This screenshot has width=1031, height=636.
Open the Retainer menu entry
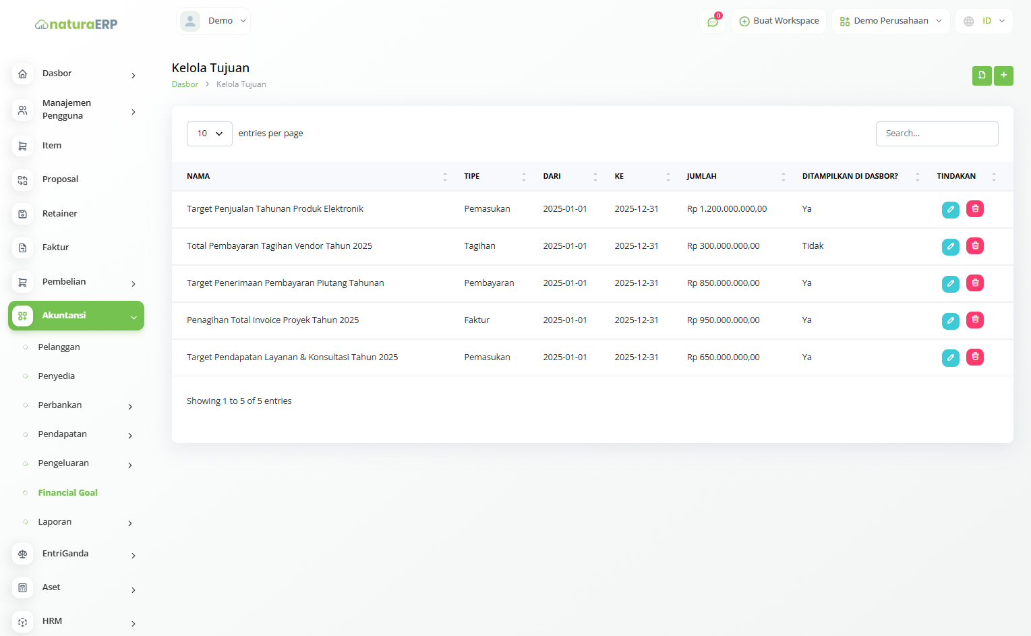[60, 214]
